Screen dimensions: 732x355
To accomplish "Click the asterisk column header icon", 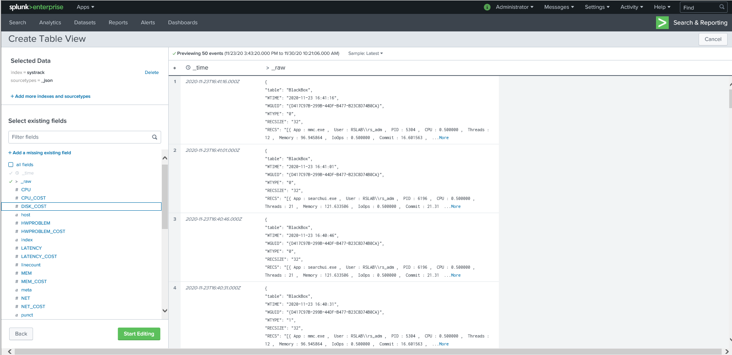I will [x=175, y=68].
